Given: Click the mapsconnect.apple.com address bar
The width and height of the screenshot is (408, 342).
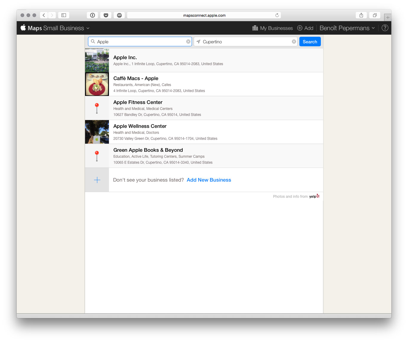Looking at the screenshot, I should pos(204,15).
